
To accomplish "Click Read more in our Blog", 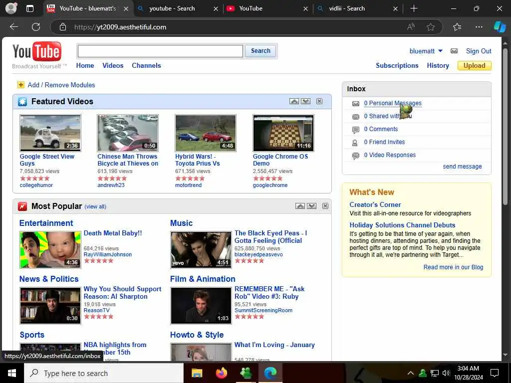I will click(x=453, y=267).
